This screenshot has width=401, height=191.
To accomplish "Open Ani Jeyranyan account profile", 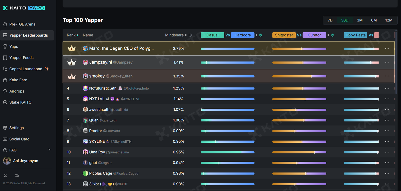I will coord(25,161).
